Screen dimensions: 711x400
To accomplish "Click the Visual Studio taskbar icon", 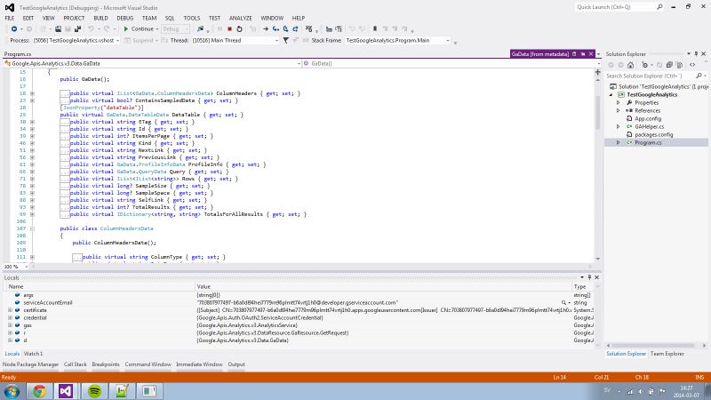I will pos(66,391).
